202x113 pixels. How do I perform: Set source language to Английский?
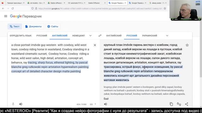(x=60, y=35)
